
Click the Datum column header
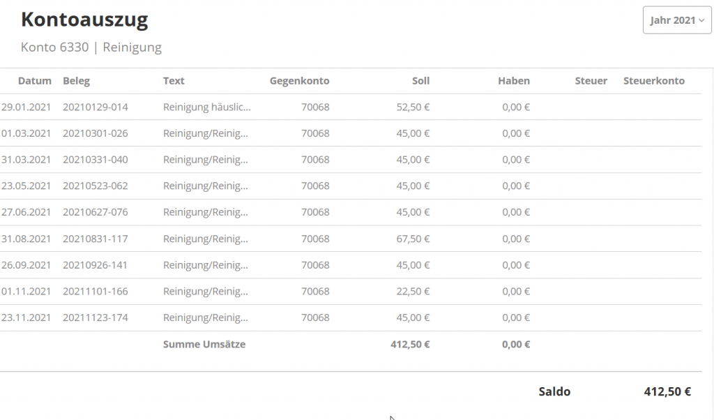coord(35,81)
